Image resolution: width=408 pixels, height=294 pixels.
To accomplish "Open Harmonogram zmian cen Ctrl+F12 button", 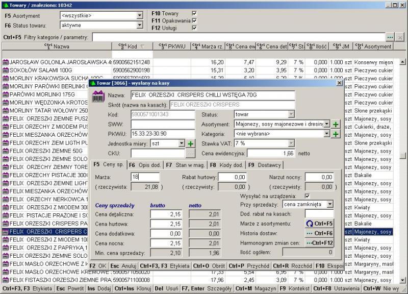I will pyautogui.click(x=319, y=243).
